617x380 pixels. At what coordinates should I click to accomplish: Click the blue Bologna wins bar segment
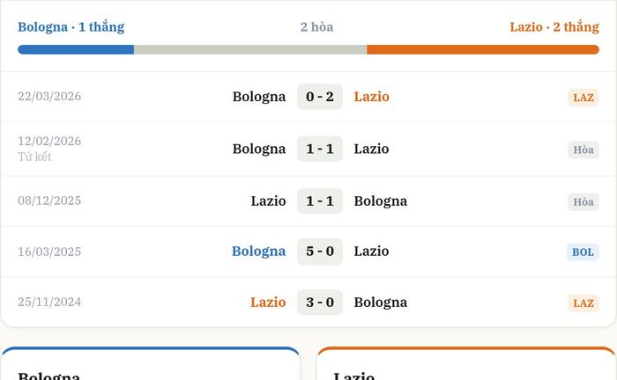tap(76, 49)
